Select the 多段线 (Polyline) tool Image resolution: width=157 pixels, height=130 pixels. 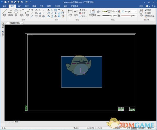(10, 13)
